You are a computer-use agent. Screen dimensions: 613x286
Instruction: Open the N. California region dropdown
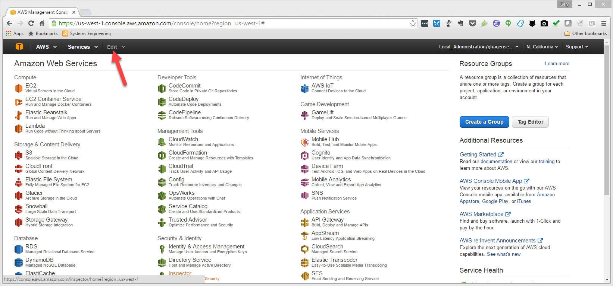[542, 47]
